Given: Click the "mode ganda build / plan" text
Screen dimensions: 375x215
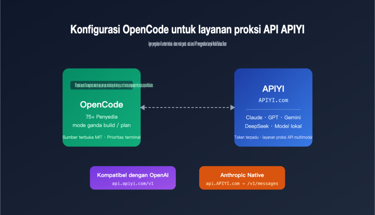Looking at the screenshot, I should [x=102, y=125].
